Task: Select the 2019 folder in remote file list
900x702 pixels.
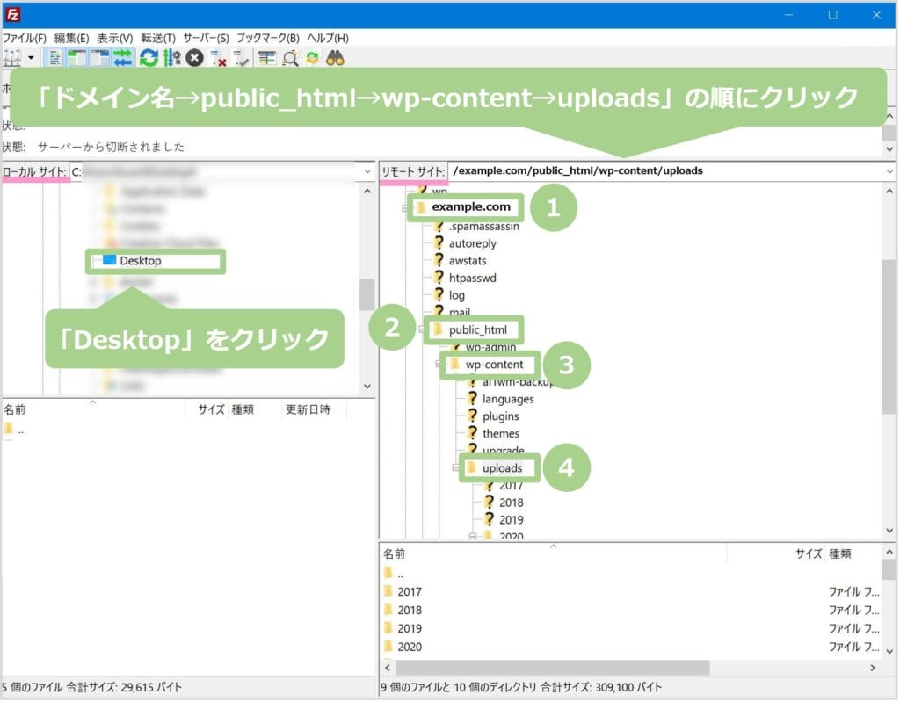Action: [410, 629]
